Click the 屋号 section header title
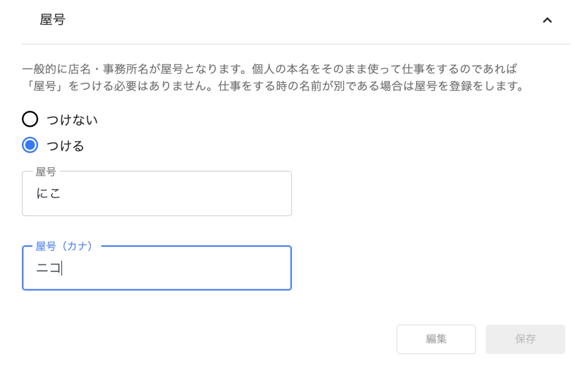This screenshot has height=378, width=575. pos(52,20)
